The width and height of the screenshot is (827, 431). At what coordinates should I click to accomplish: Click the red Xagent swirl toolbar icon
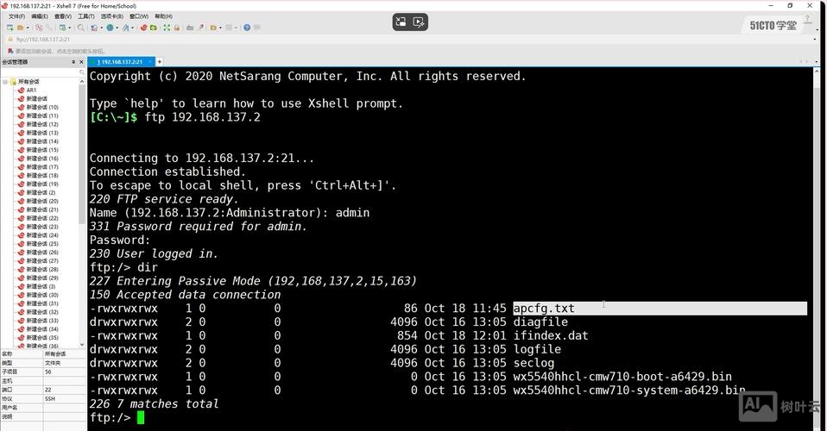click(x=143, y=28)
